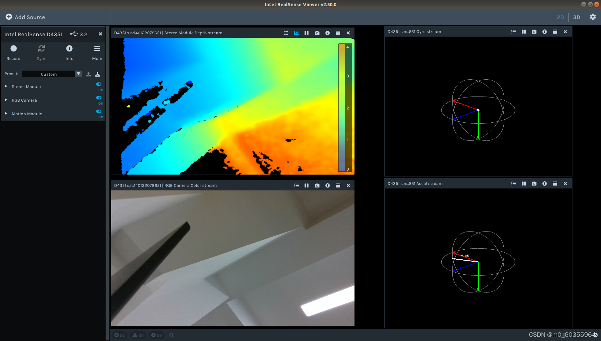Show Gyro stream info overlay
This screenshot has width=601, height=341.
(x=545, y=32)
